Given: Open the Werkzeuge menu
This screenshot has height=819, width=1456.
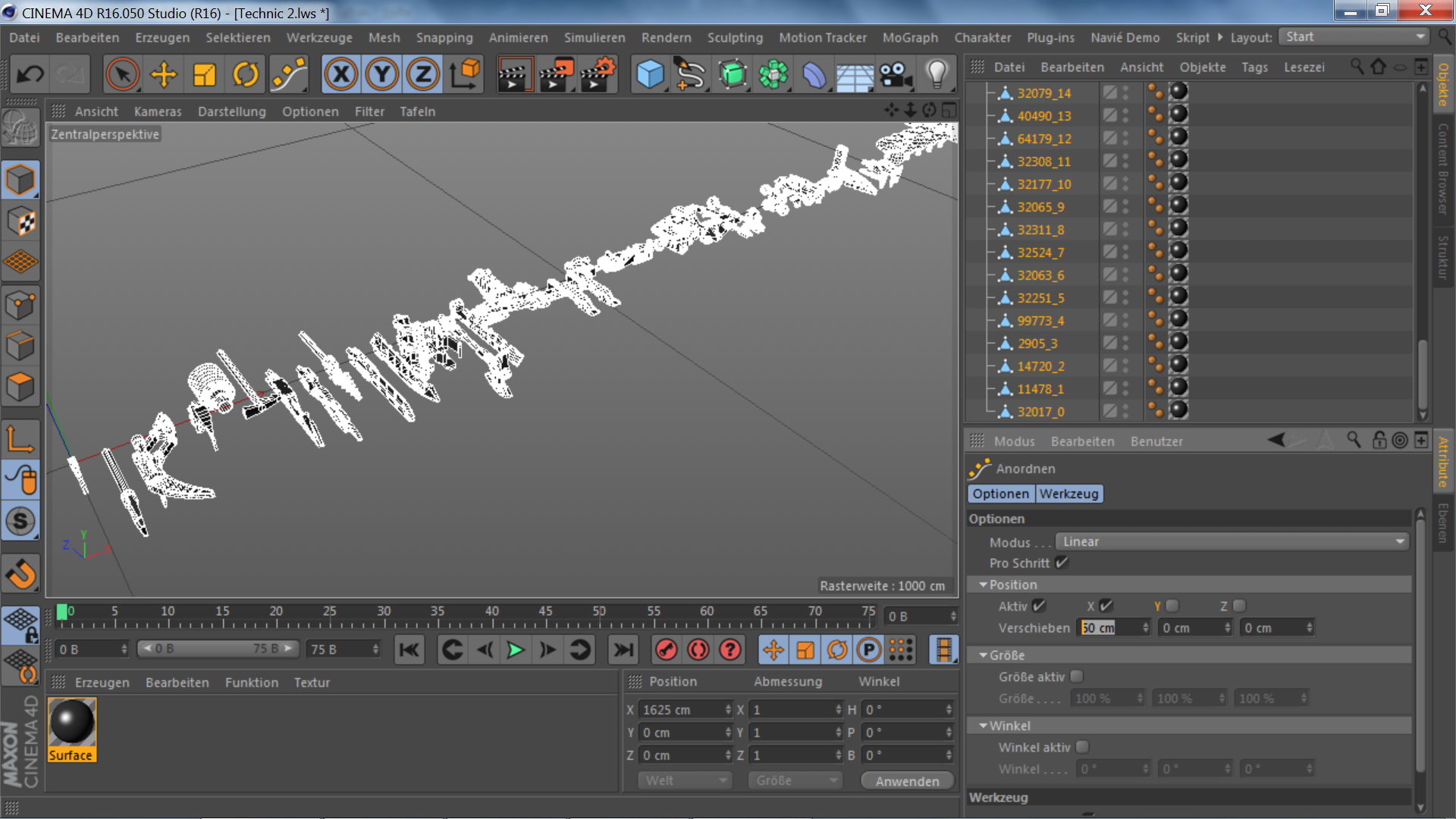Looking at the screenshot, I should [x=319, y=37].
